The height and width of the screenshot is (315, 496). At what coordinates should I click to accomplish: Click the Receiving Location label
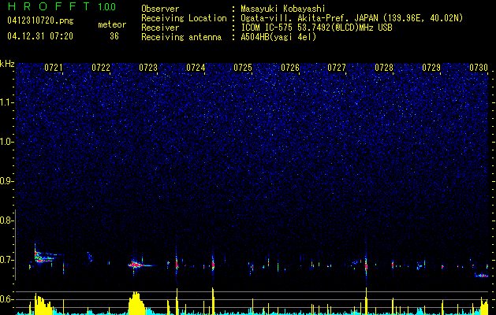(x=184, y=18)
